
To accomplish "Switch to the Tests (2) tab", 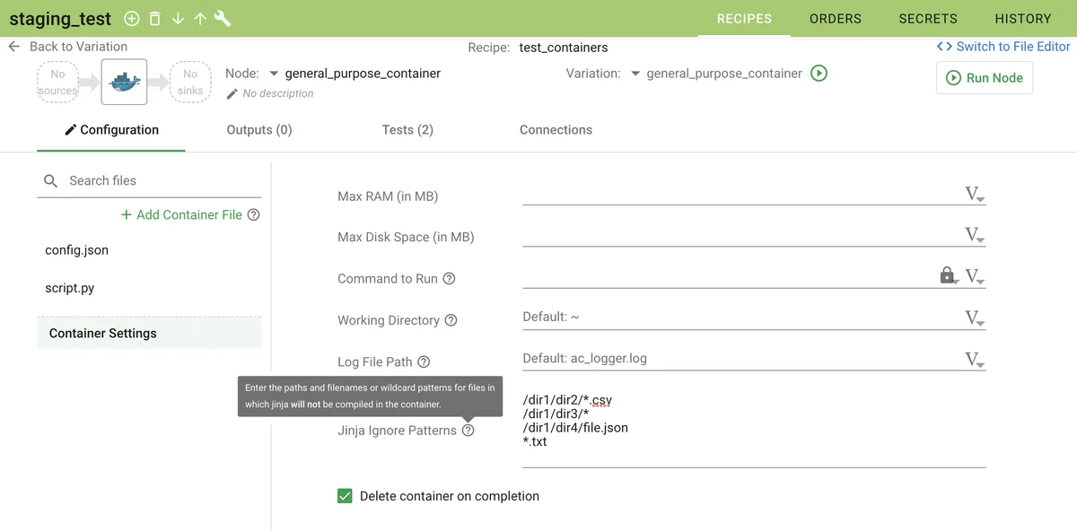I will (407, 130).
